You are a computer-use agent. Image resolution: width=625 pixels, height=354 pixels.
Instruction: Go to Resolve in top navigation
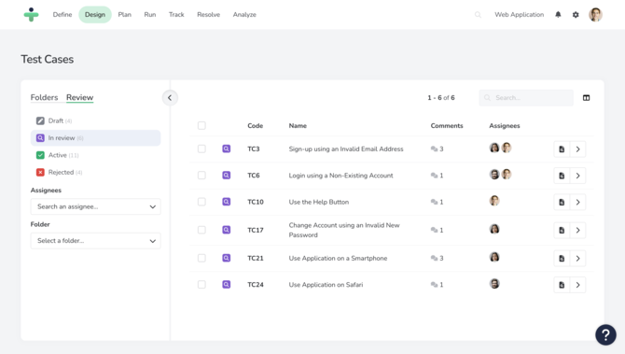208,15
